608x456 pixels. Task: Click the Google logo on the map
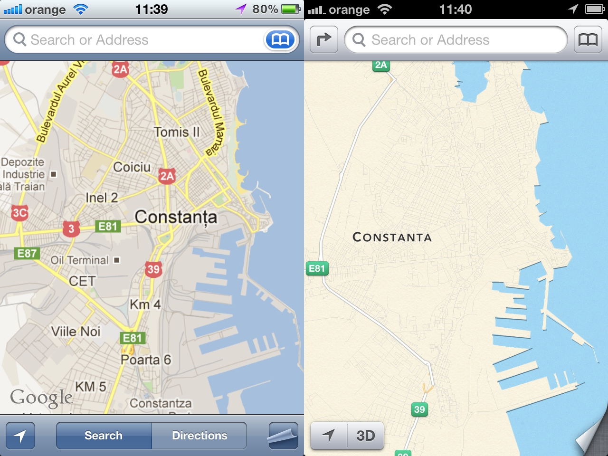[x=42, y=398]
